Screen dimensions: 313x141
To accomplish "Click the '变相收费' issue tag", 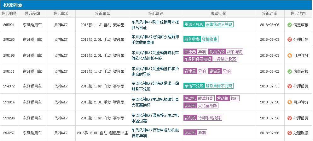I will (x=209, y=39).
